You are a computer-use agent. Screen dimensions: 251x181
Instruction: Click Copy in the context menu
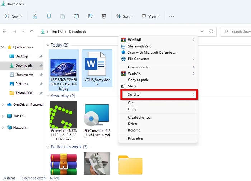[x=158, y=109]
